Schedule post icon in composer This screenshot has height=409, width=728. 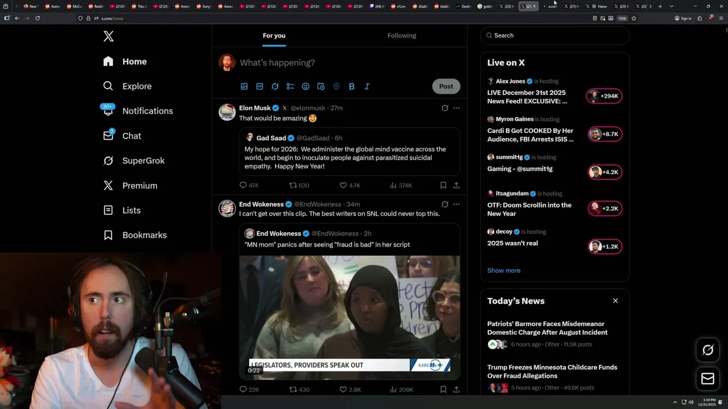[x=321, y=86]
